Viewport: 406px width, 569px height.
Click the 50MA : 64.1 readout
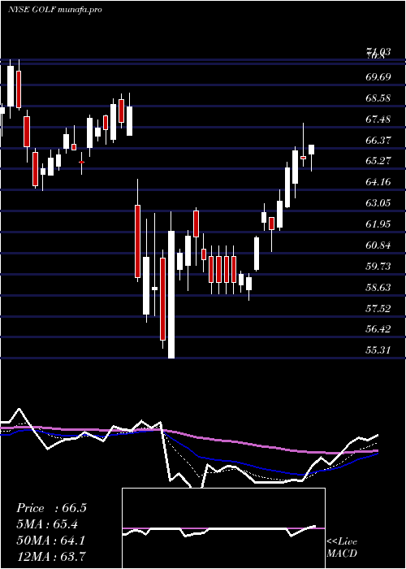51,541
